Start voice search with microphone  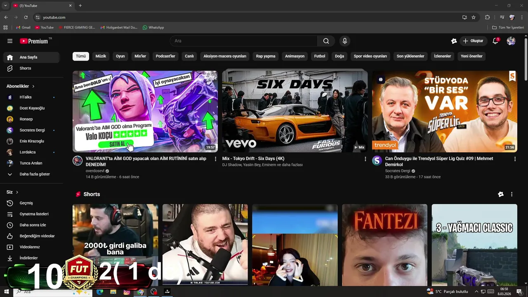(x=345, y=41)
